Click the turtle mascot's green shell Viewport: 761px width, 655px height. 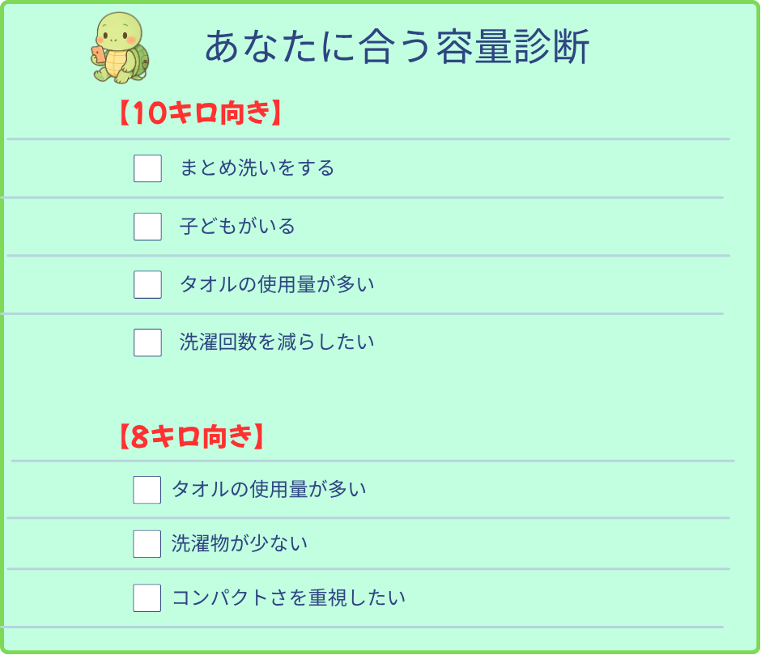tap(140, 57)
